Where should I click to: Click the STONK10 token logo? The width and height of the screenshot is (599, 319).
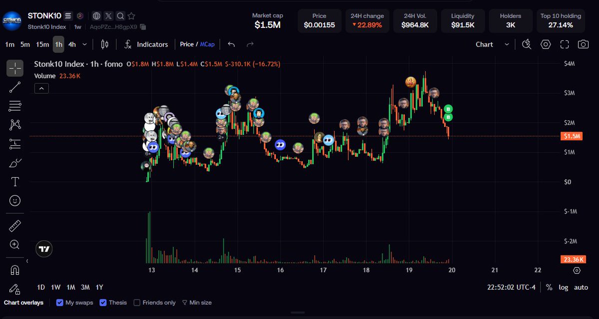(12, 21)
